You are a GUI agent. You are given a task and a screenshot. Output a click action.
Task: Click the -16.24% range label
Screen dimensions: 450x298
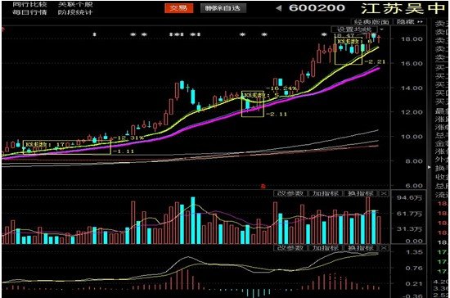point(281,88)
